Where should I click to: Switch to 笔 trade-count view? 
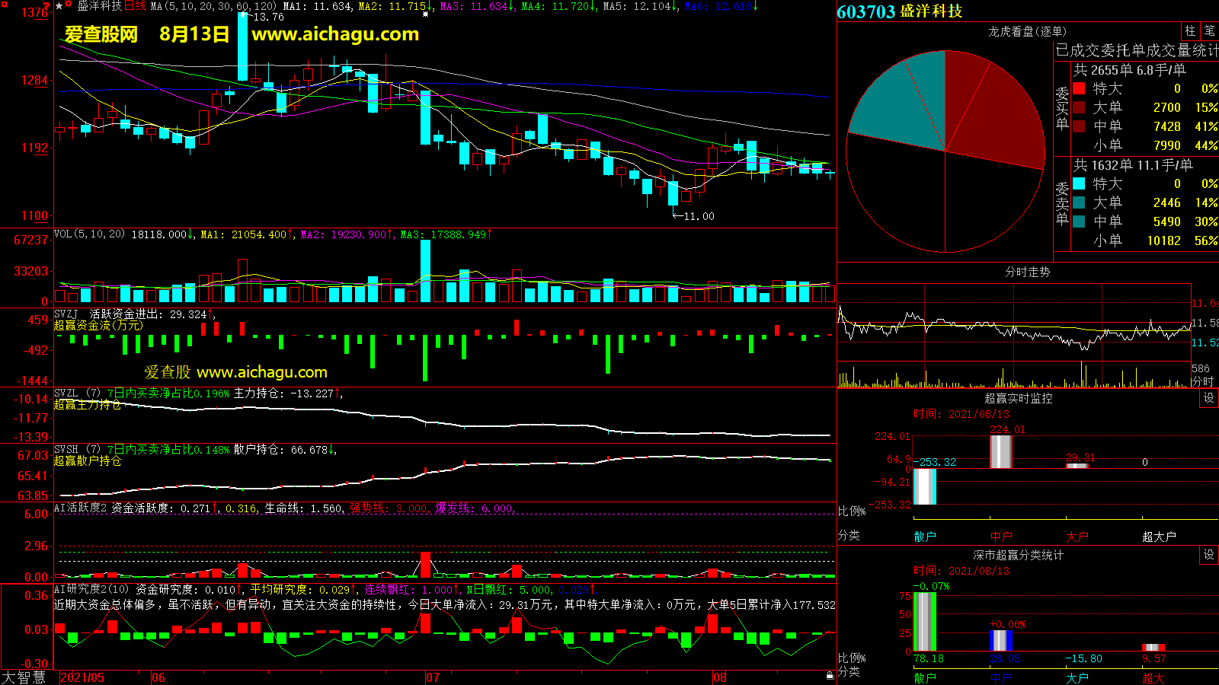click(1209, 31)
